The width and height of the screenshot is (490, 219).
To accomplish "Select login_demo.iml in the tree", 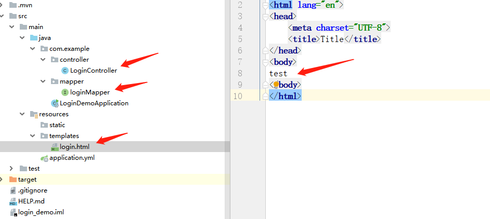I will [41, 212].
